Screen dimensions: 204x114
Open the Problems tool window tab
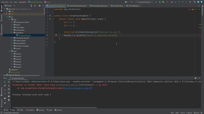(x=30, y=110)
